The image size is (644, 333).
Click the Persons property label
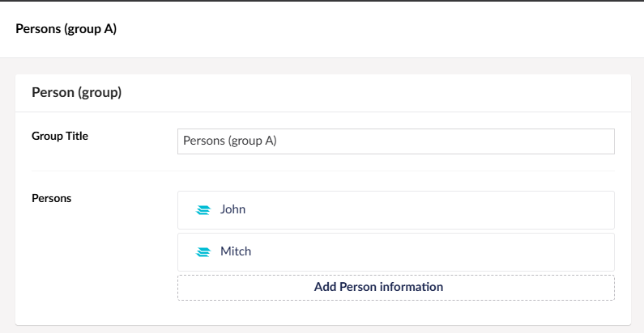coord(51,198)
